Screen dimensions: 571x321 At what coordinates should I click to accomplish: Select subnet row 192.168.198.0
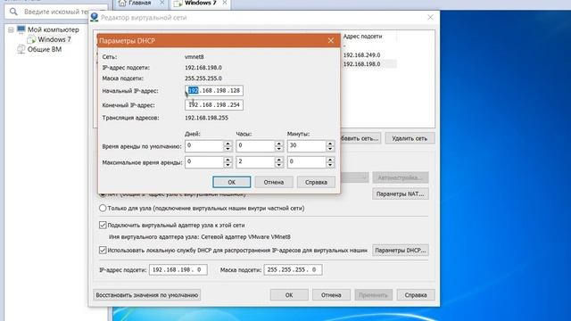pyautogui.click(x=361, y=64)
